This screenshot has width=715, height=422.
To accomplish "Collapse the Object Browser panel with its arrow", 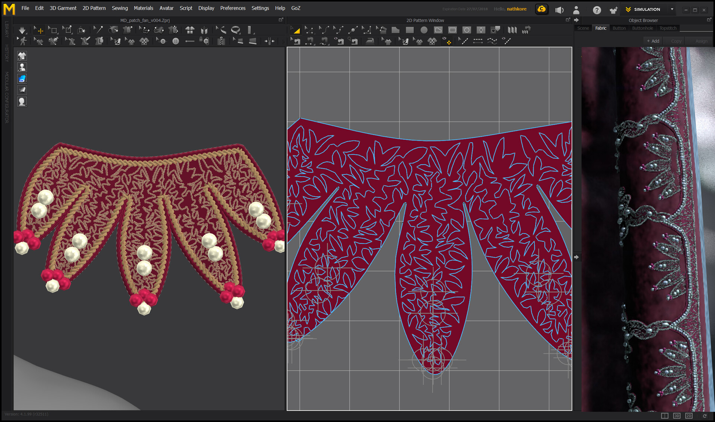I will [x=577, y=20].
